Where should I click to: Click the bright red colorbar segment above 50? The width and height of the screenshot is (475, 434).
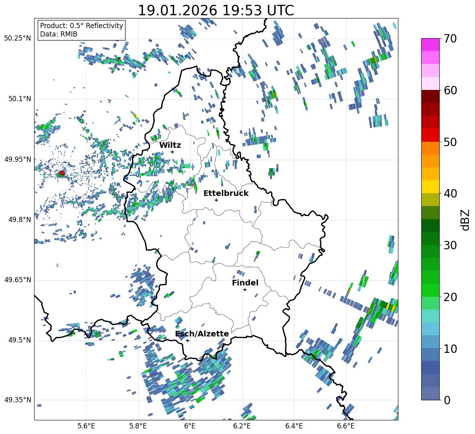(430, 135)
